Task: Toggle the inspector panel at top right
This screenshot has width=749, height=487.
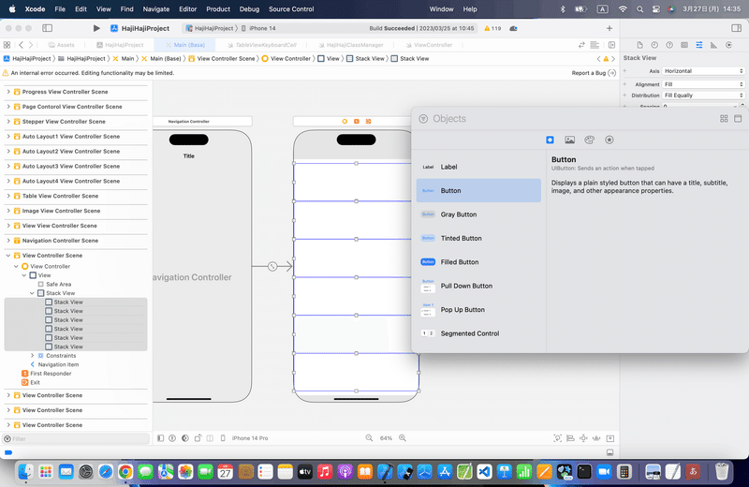Action: [x=736, y=28]
